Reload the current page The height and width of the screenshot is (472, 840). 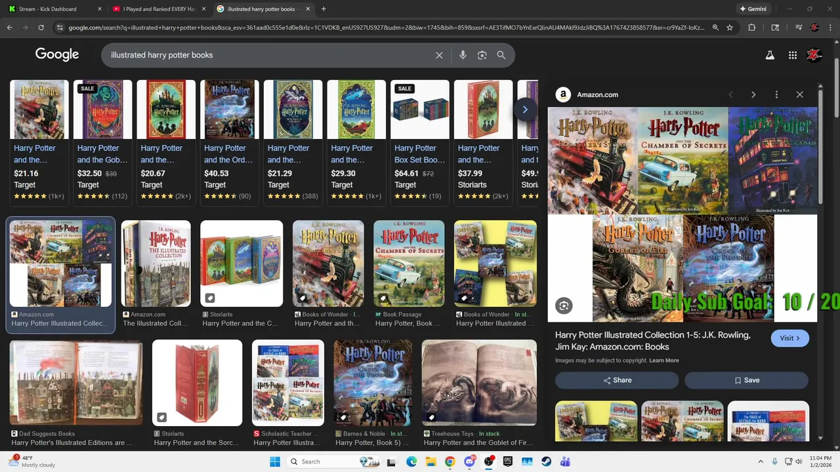click(41, 28)
